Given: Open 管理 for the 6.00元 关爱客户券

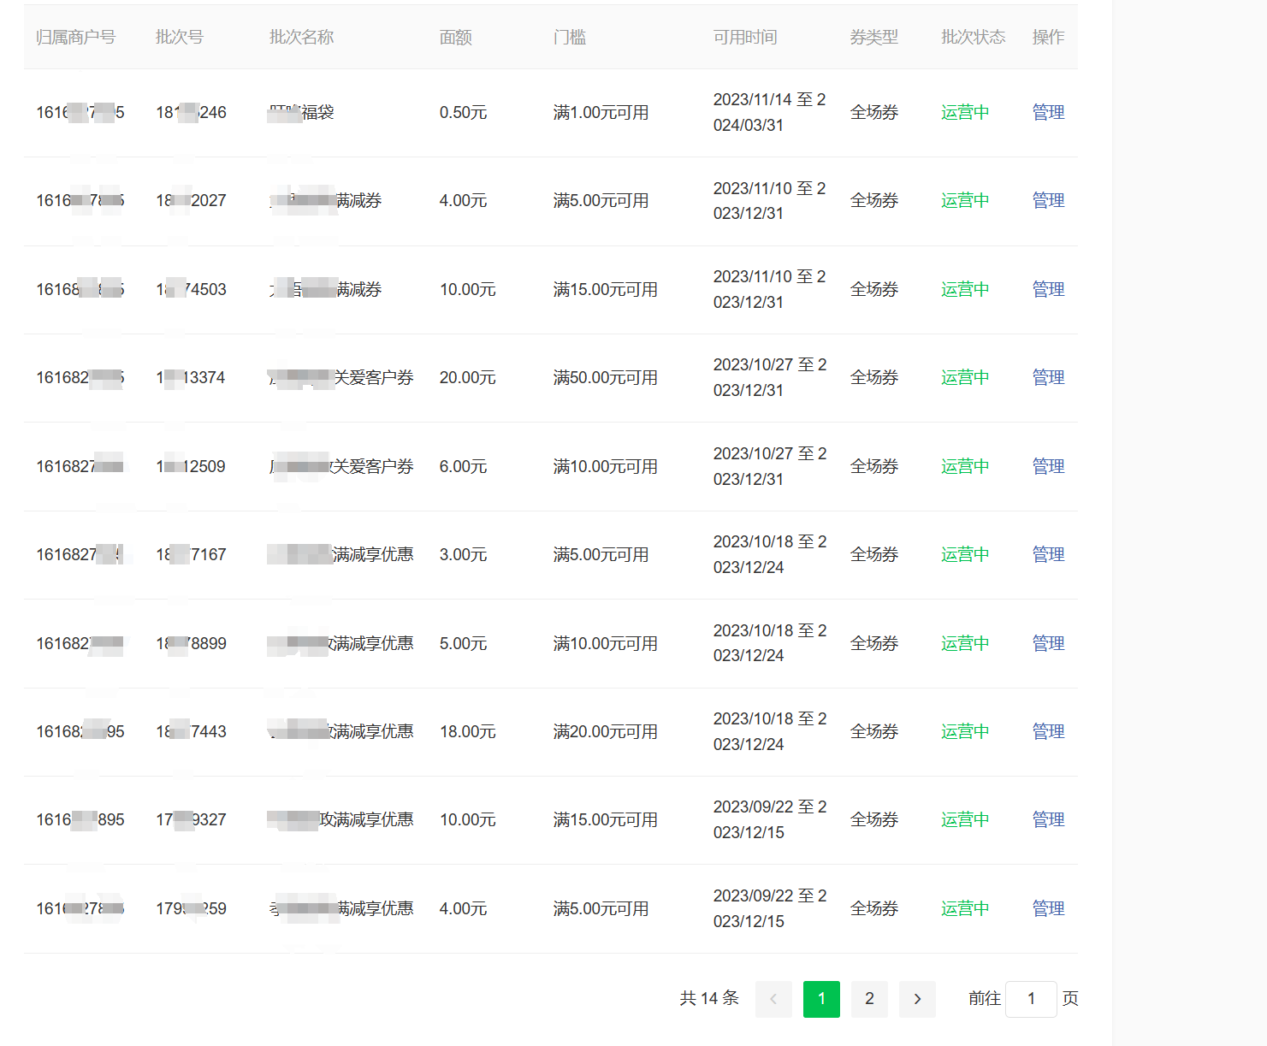Looking at the screenshot, I should coord(1048,466).
